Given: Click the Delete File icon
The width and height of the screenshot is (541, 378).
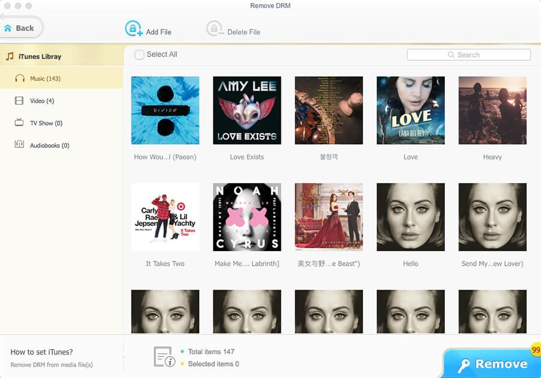Looking at the screenshot, I should click(x=215, y=28).
